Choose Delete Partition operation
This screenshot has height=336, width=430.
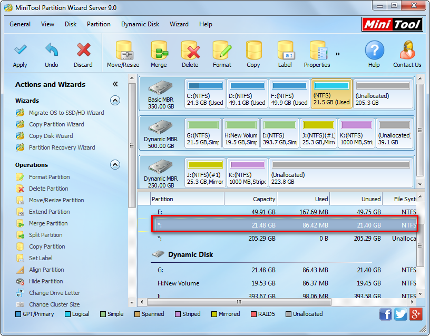pyautogui.click(x=48, y=189)
